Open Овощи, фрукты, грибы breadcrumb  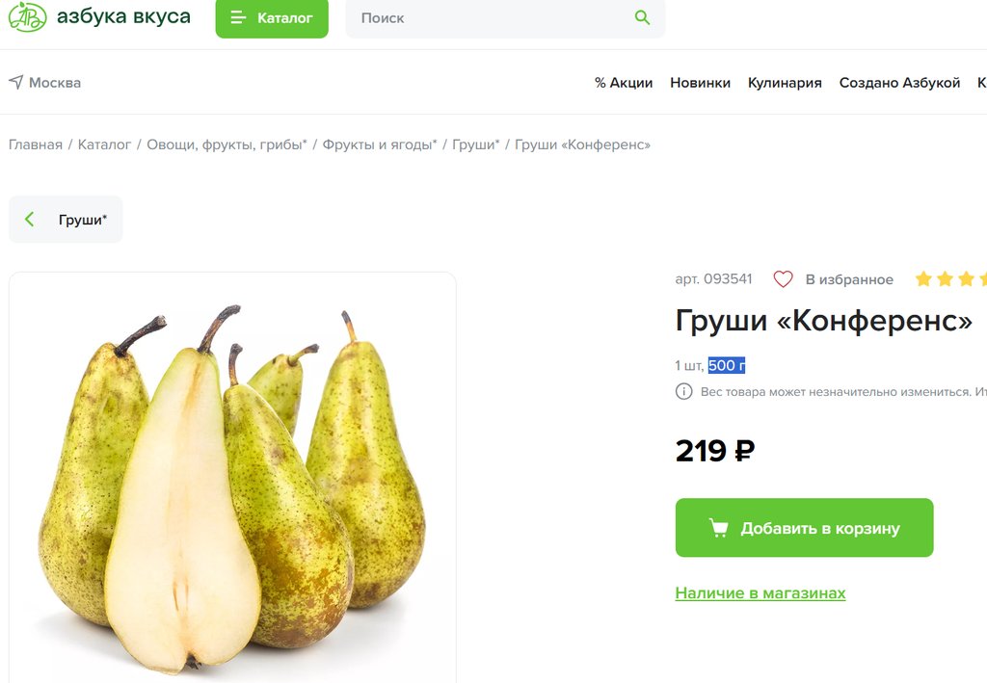click(227, 144)
